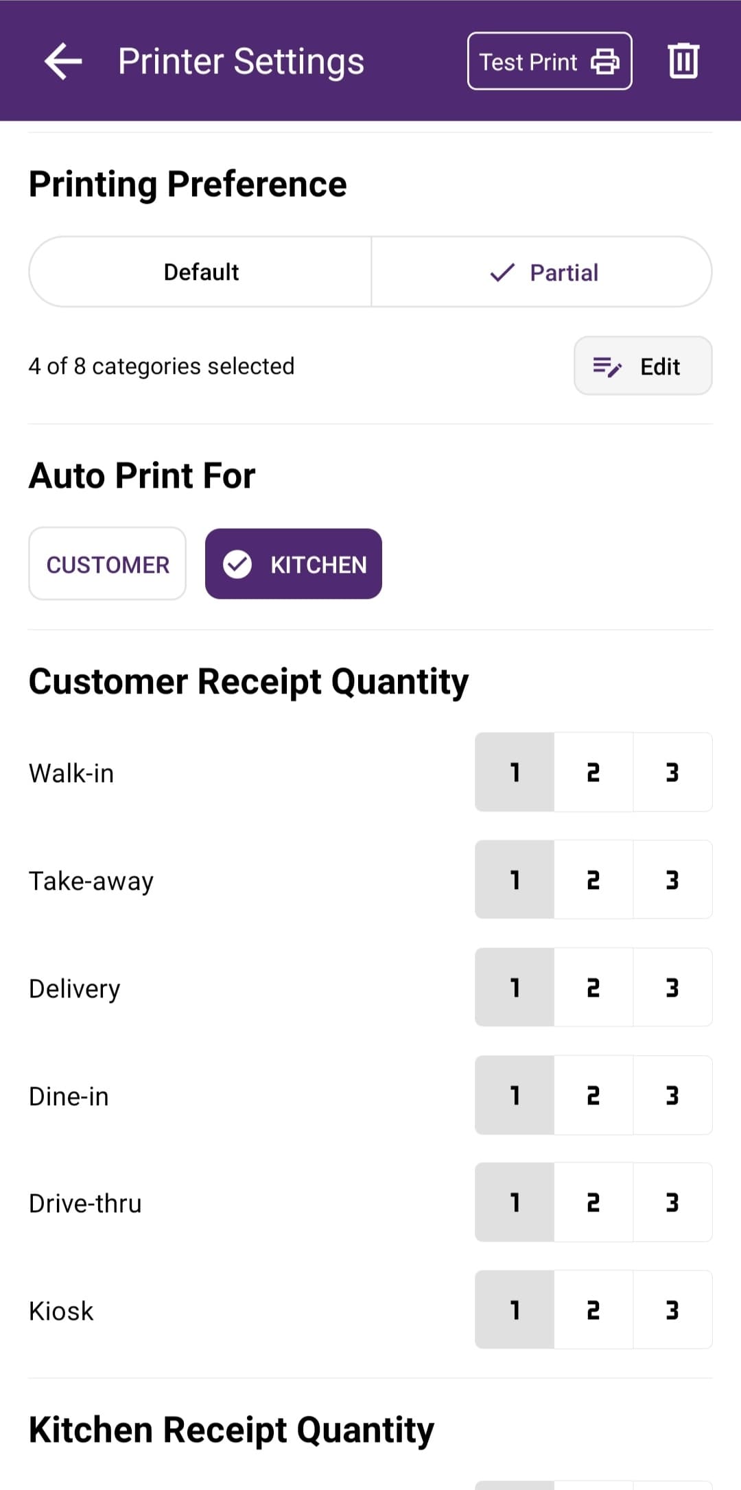This screenshot has height=1490, width=741.
Task: Select 3 receipts for Dine-in
Action: pos(672,1096)
